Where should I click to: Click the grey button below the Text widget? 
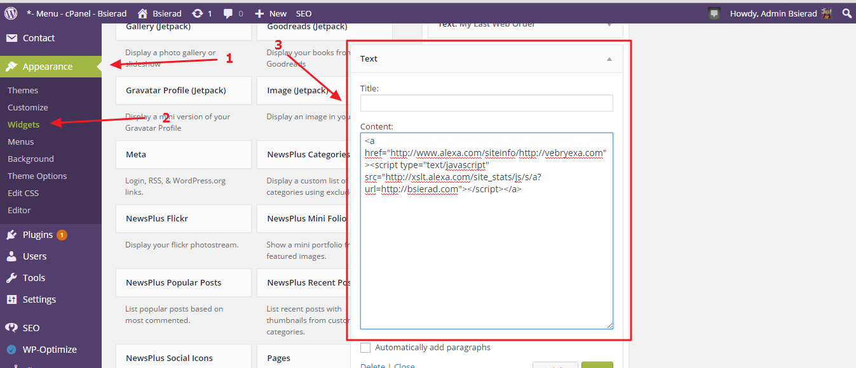click(555, 365)
